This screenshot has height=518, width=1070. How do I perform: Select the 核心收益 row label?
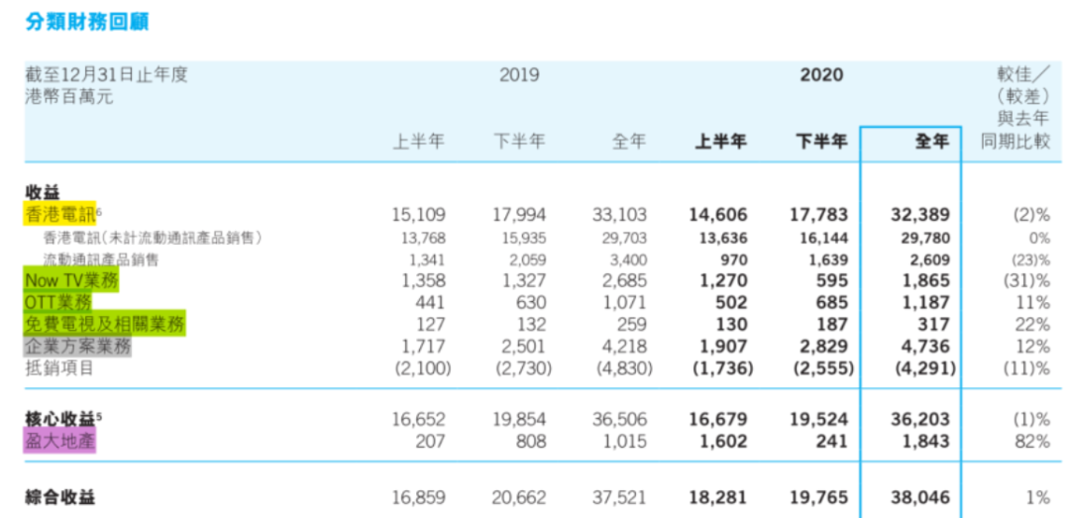pyautogui.click(x=59, y=419)
